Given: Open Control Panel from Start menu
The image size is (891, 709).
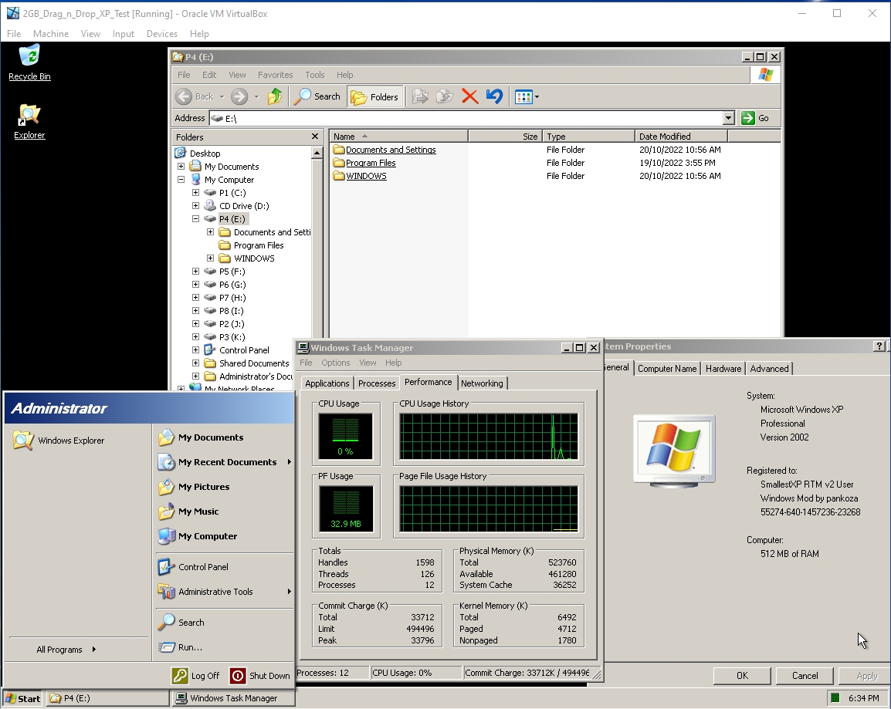Looking at the screenshot, I should tap(225, 567).
